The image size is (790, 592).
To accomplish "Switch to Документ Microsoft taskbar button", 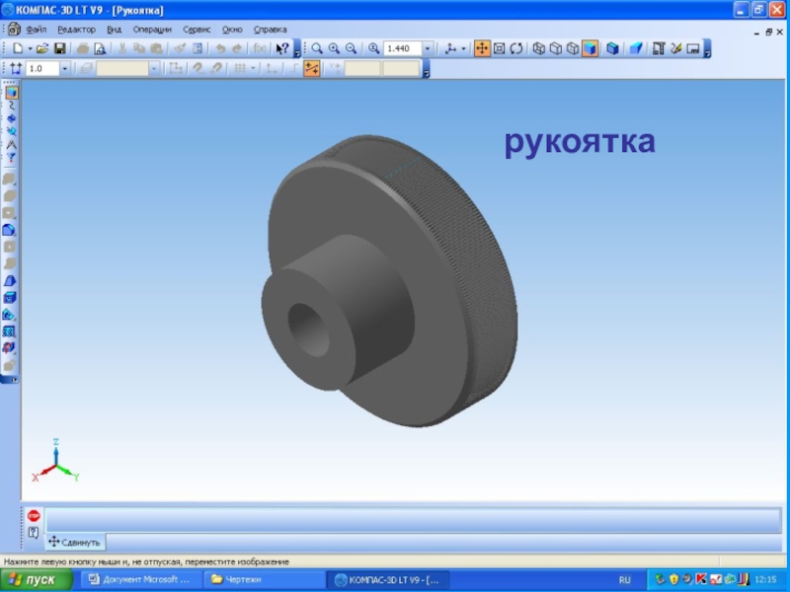I will [x=138, y=580].
